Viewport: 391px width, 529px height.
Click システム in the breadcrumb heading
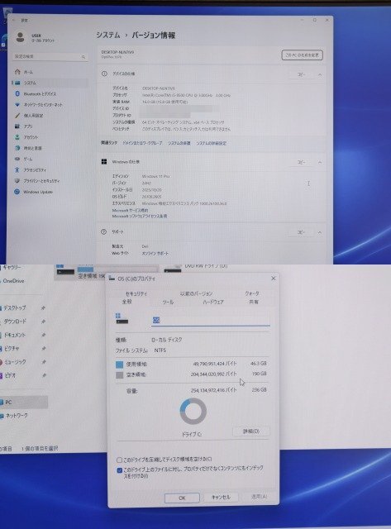pos(108,35)
